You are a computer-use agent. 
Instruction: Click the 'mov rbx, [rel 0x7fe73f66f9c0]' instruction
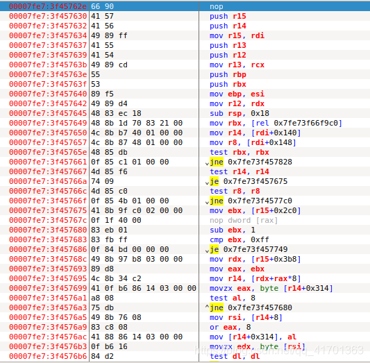click(276, 123)
